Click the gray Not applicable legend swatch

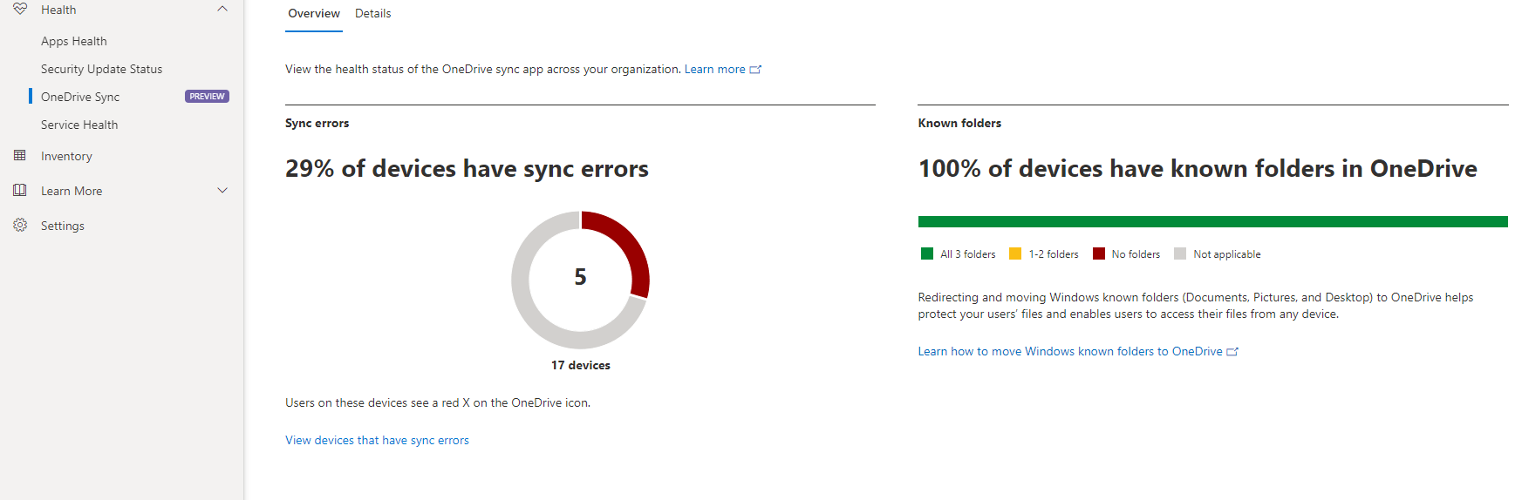click(1180, 253)
